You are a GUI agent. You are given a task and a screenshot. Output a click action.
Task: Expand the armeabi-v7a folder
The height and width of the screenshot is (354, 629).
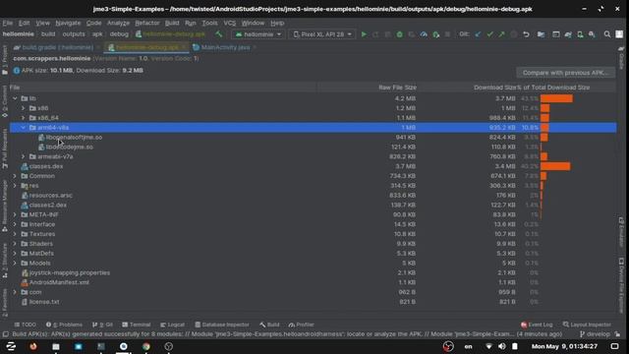(x=23, y=156)
